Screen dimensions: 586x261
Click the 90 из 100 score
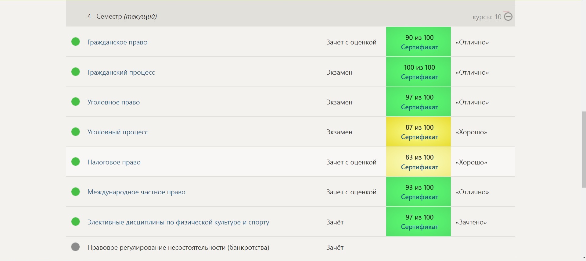(x=419, y=37)
